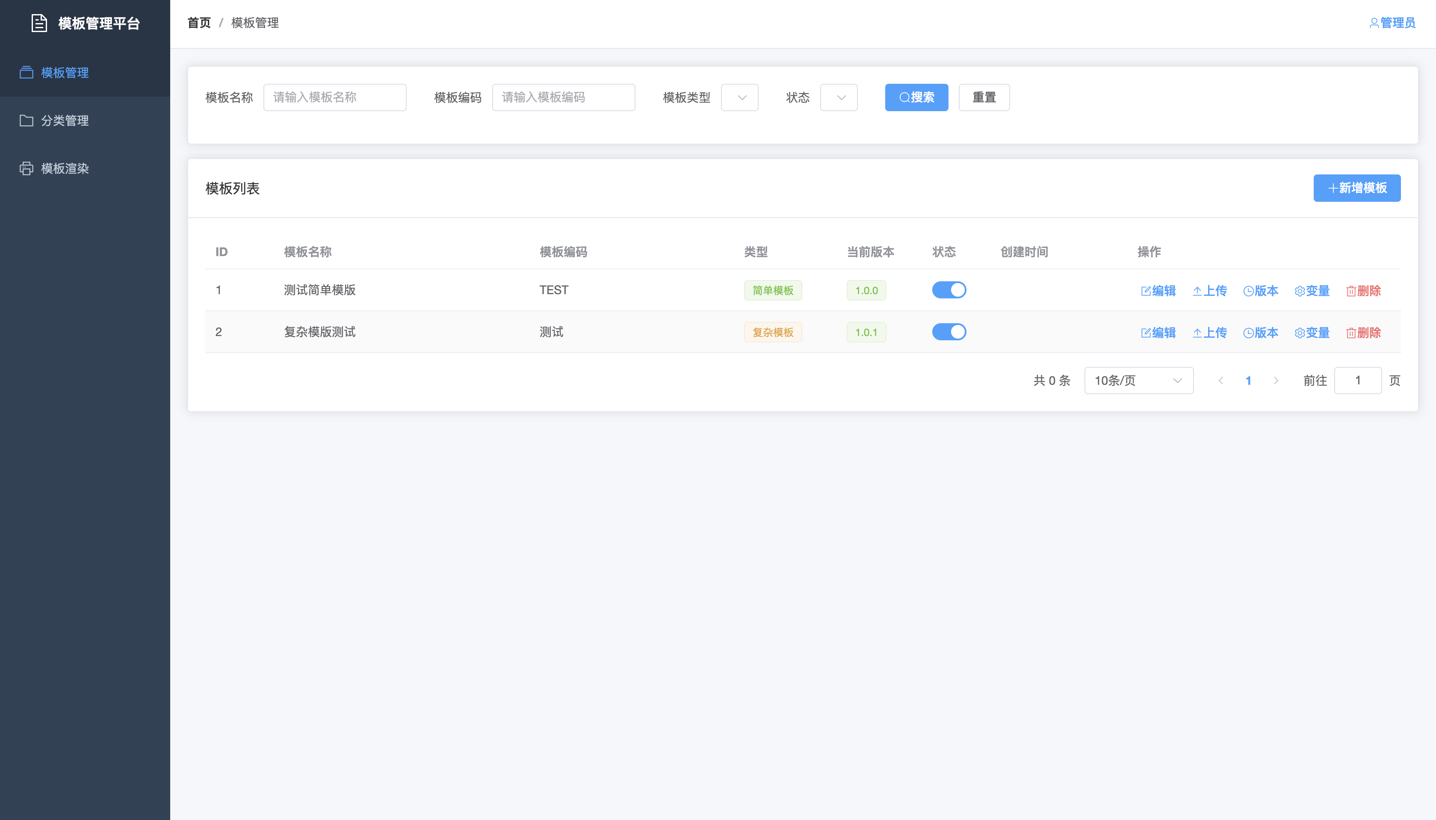Click the 搜索 button
Screen dimensions: 1436x820
pos(916,97)
